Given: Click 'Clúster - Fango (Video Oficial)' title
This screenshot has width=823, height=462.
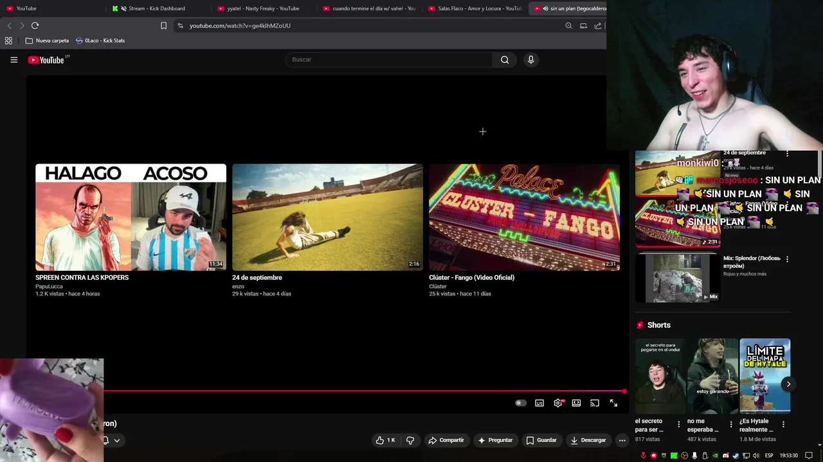Looking at the screenshot, I should tap(471, 277).
